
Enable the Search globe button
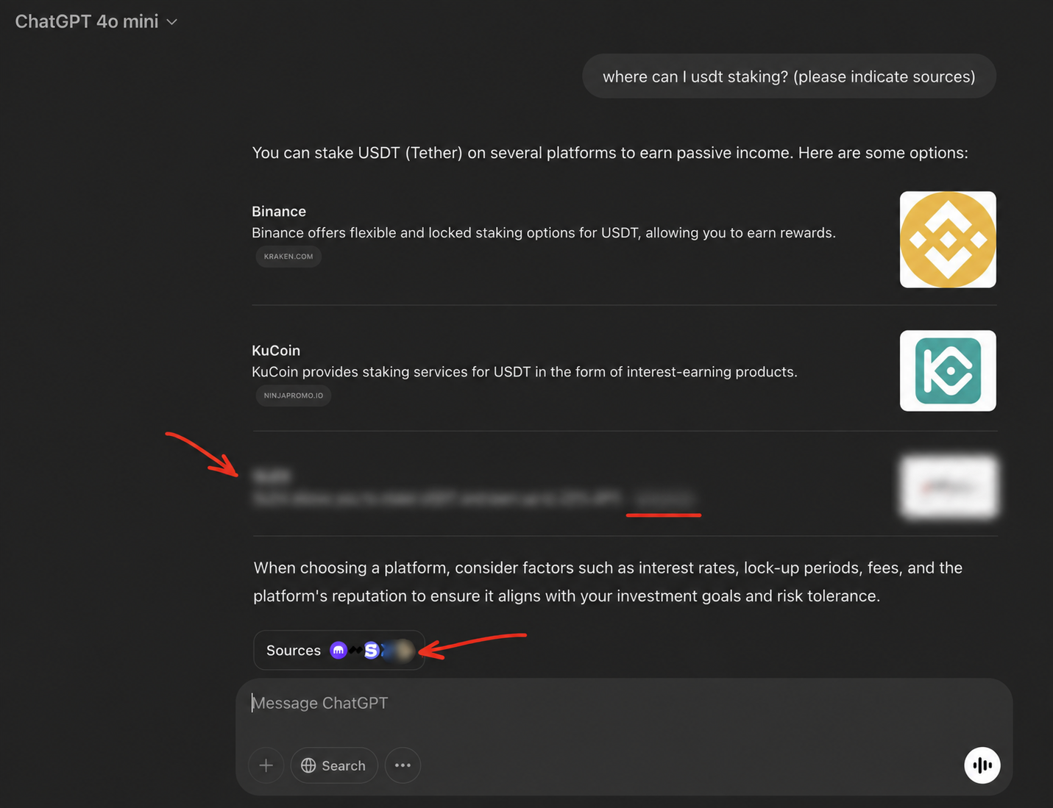(334, 765)
